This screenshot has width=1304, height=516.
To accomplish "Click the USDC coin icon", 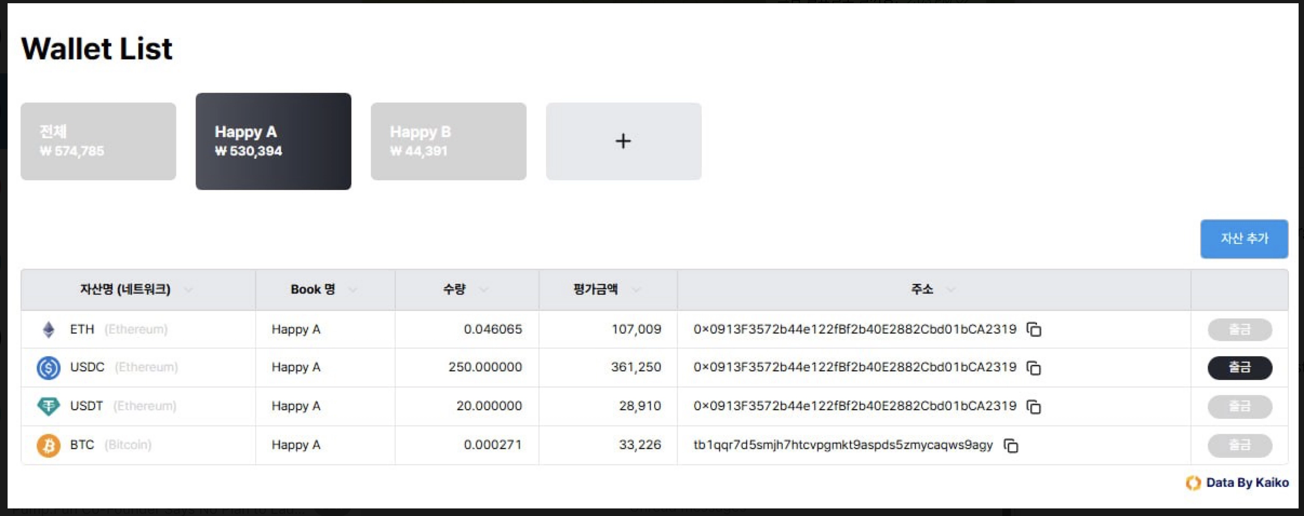I will point(49,368).
